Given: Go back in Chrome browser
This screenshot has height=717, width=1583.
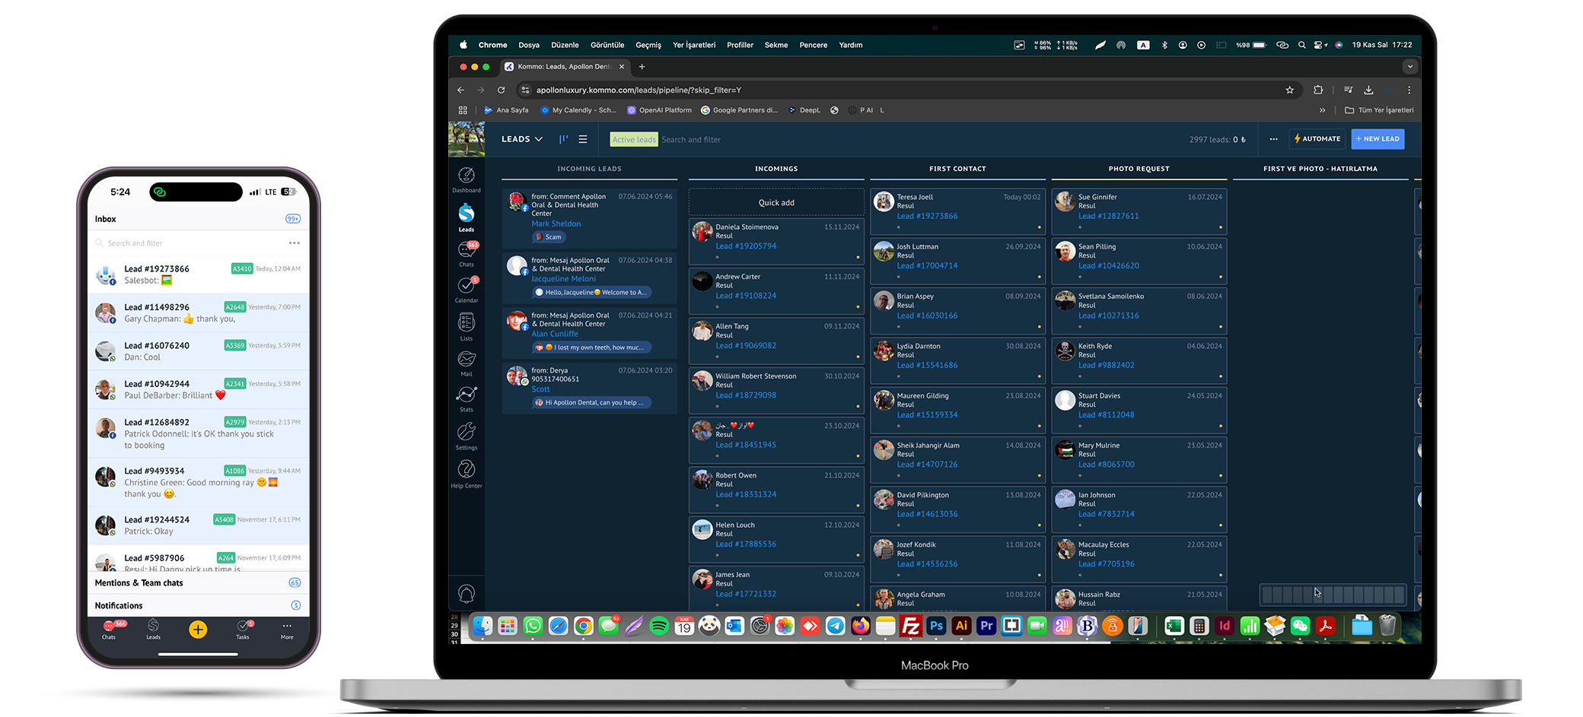Looking at the screenshot, I should (x=460, y=90).
